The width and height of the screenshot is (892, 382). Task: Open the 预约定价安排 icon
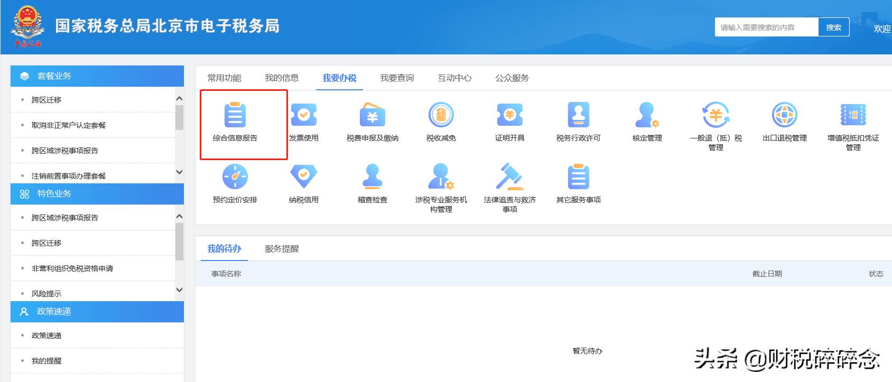point(235,176)
